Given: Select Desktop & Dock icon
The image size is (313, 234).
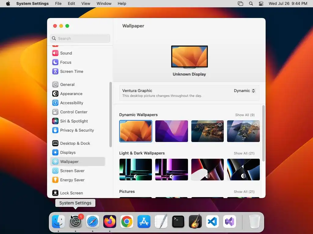Looking at the screenshot, I should tap(55, 144).
